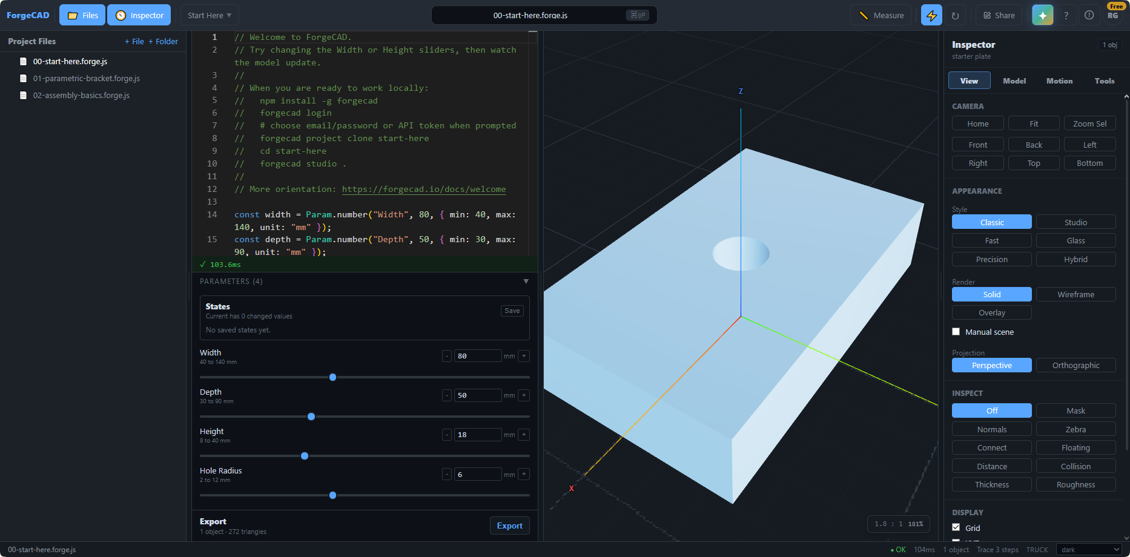Click the ForgeCAD logo

pyautogui.click(x=28, y=15)
